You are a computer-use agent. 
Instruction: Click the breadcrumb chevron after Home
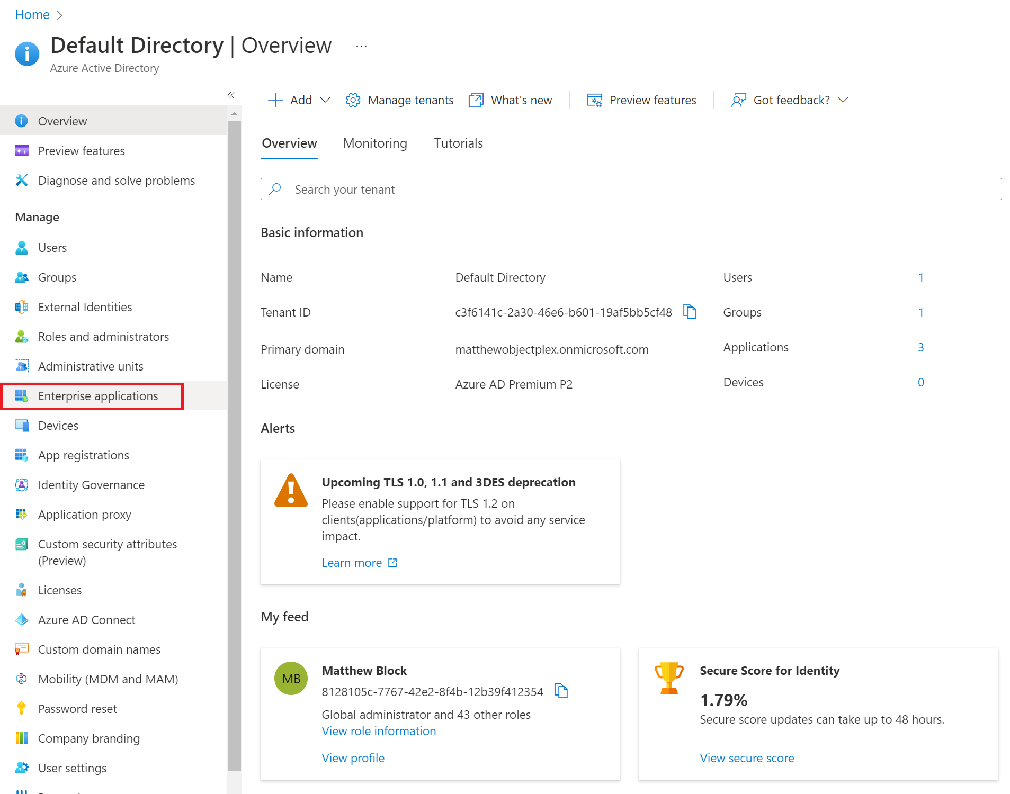coord(59,15)
